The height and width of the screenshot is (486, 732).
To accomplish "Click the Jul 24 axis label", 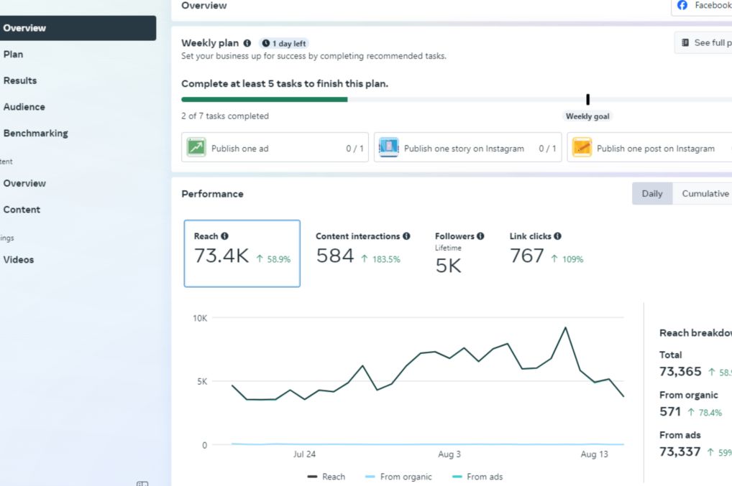I will point(304,454).
